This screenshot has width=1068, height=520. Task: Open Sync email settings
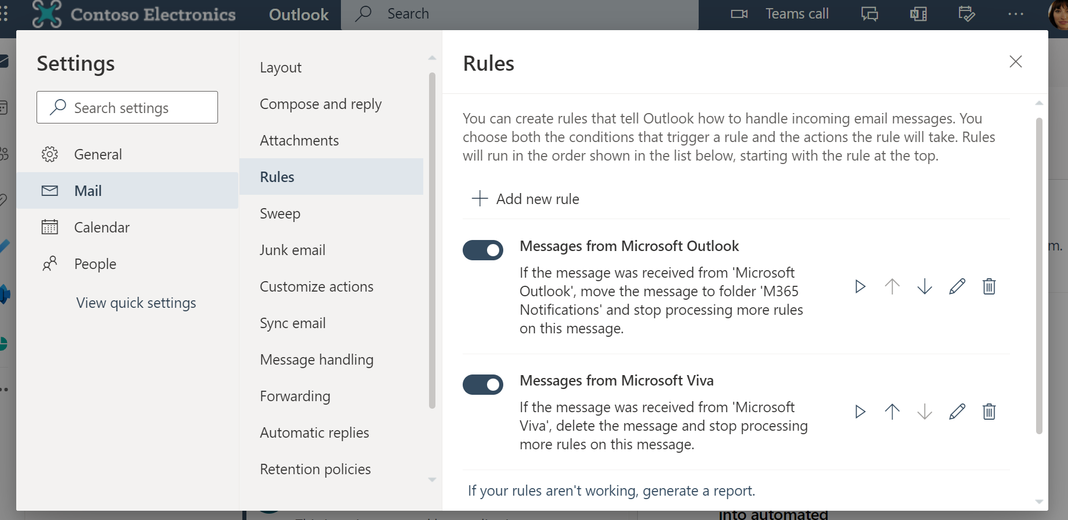pos(332,323)
